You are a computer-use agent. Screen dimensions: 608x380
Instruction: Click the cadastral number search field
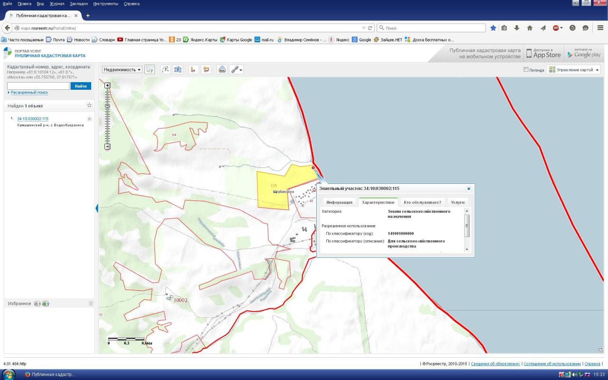coord(38,86)
